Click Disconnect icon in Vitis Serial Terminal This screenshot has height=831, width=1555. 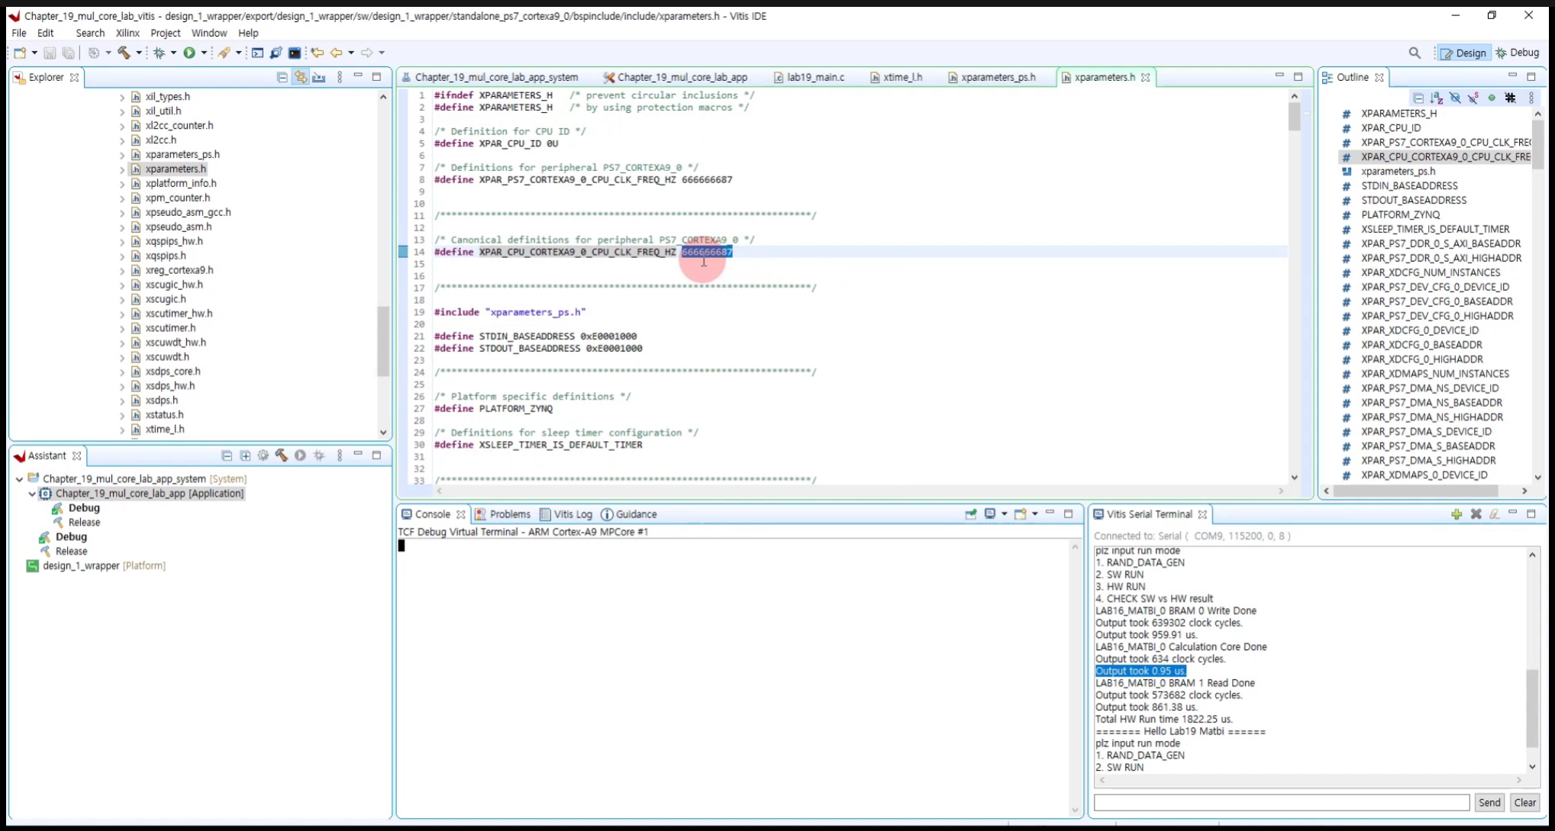tap(1476, 514)
